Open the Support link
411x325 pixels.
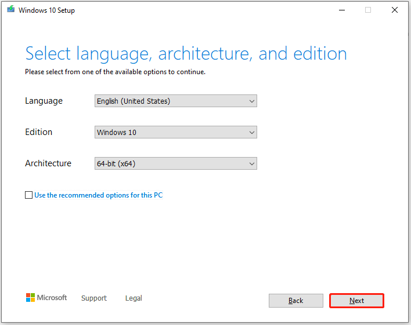(94, 298)
